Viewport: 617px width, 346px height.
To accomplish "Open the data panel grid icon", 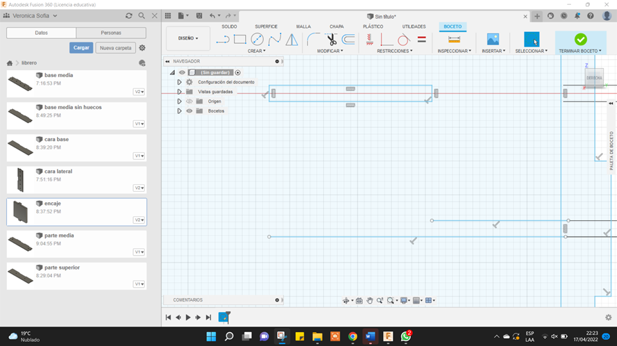I will (x=168, y=16).
